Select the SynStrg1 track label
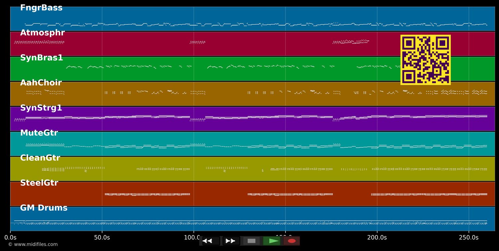The image size is (499, 251). point(41,108)
